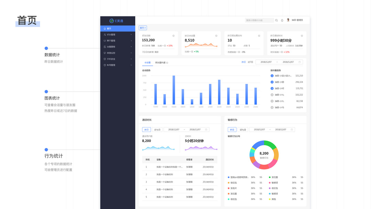
Task: Select 昨日 button in 敏感行为 panel
Action: click(x=232, y=130)
